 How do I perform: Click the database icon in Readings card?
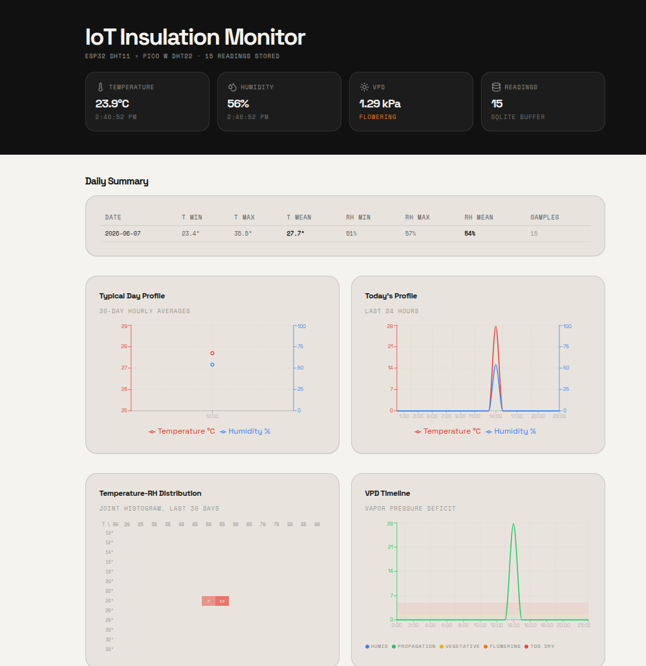coord(496,87)
